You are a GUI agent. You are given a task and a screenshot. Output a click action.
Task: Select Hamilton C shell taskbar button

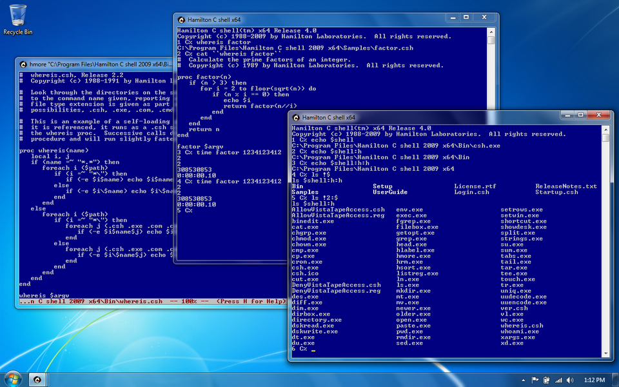pos(37,380)
